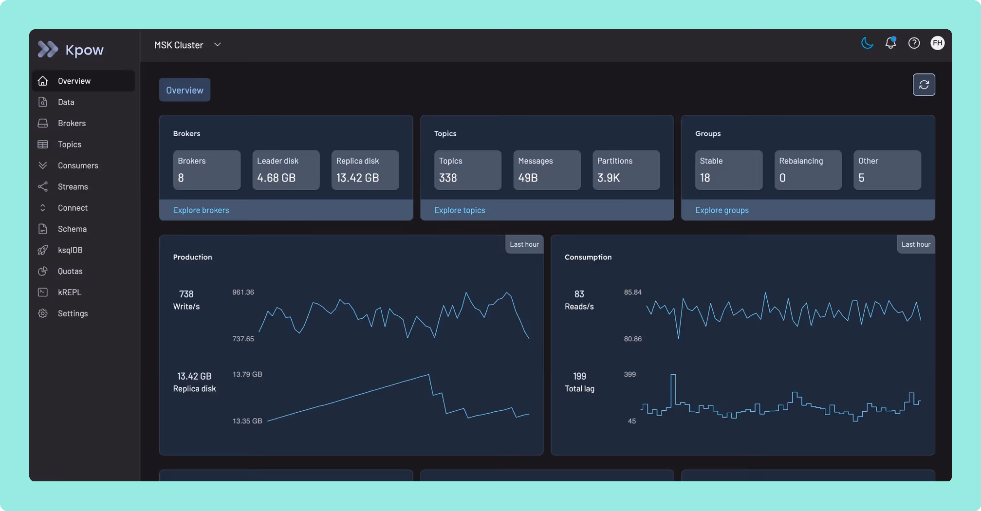Change Production time range from Last hour
The height and width of the screenshot is (511, 981).
tap(524, 244)
